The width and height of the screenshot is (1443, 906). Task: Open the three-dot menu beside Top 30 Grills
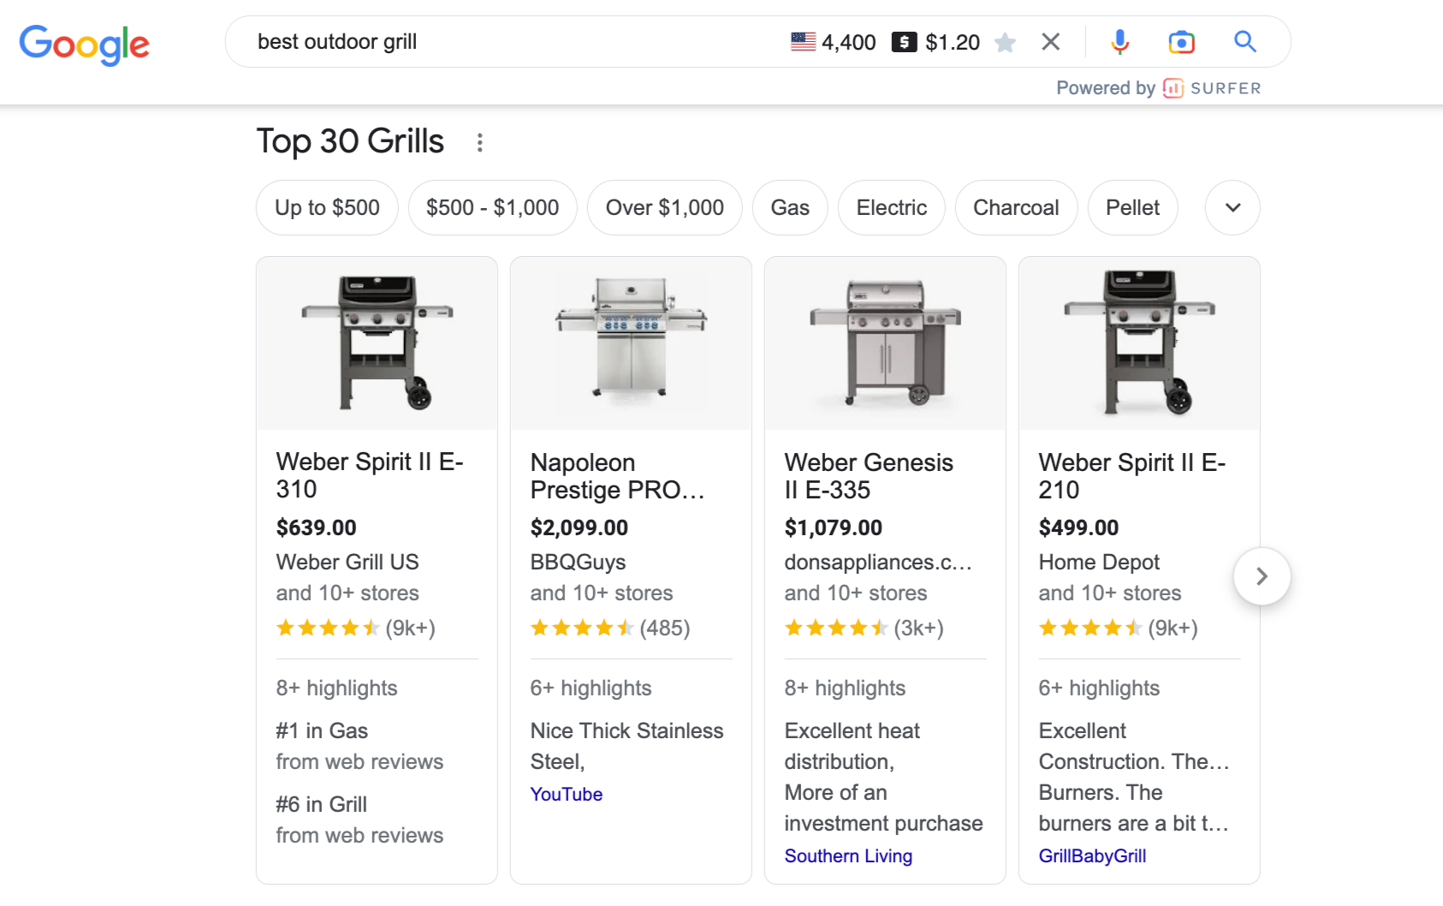(x=480, y=142)
